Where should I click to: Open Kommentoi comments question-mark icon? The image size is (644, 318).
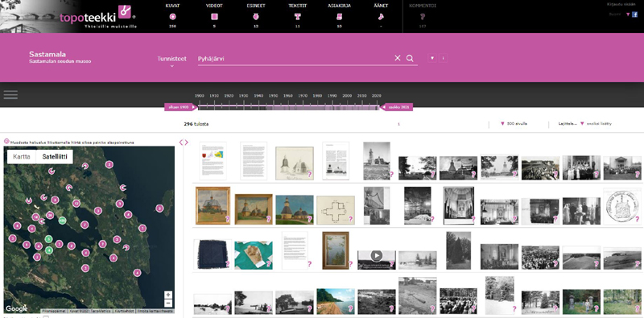point(423,17)
